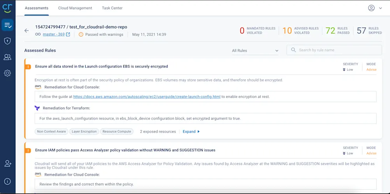Open the profile menu chevron

(380, 8)
